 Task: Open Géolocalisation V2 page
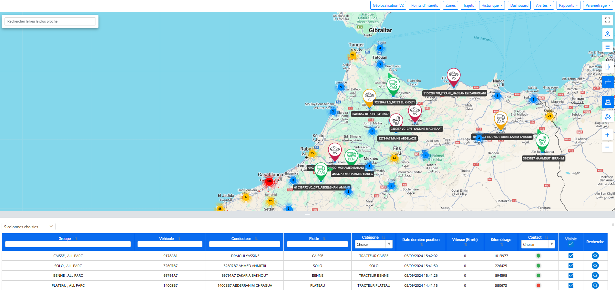[388, 5]
